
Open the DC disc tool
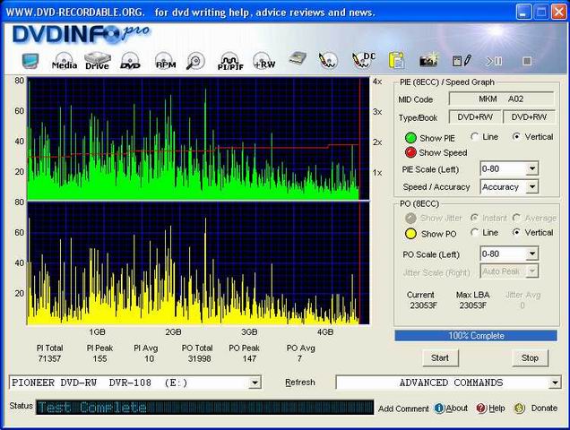[364, 61]
